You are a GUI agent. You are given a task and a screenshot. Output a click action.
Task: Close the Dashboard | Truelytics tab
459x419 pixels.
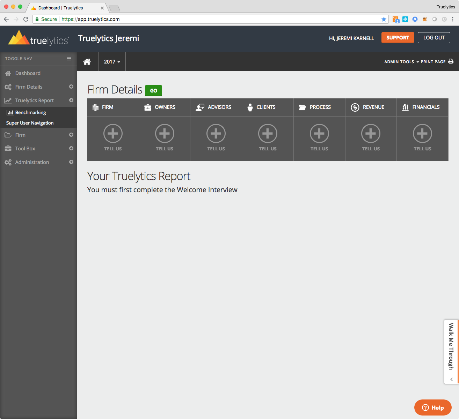click(102, 8)
